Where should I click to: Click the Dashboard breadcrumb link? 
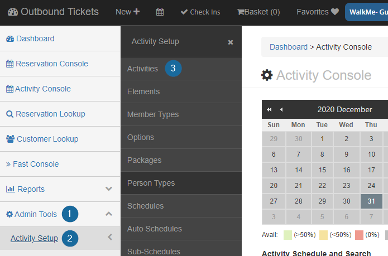coord(289,47)
